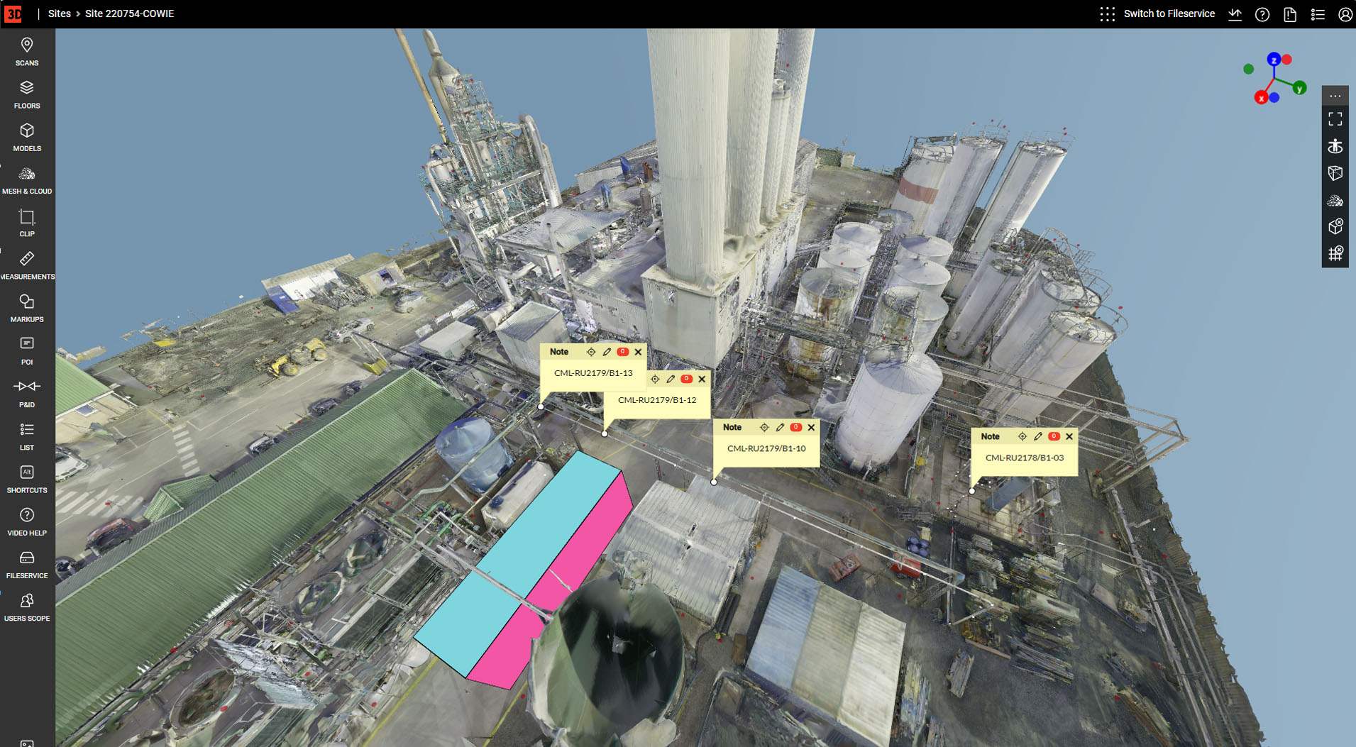Click Site 220754-COWIE breadcrumb

(x=129, y=13)
